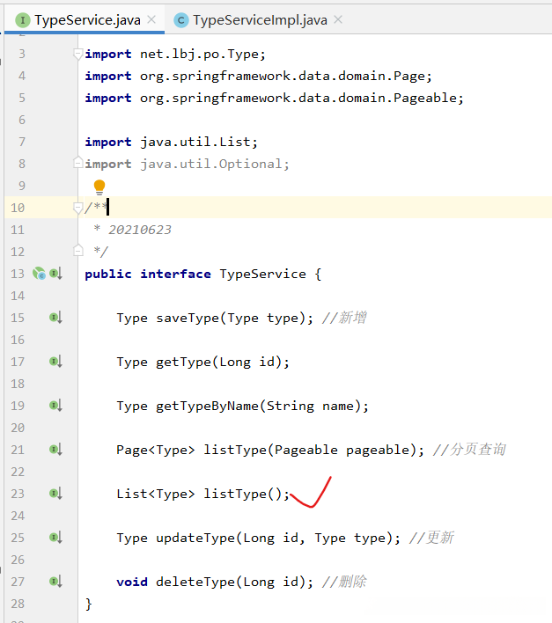Click the saveType method name
The width and height of the screenshot is (552, 623).
coord(188,319)
